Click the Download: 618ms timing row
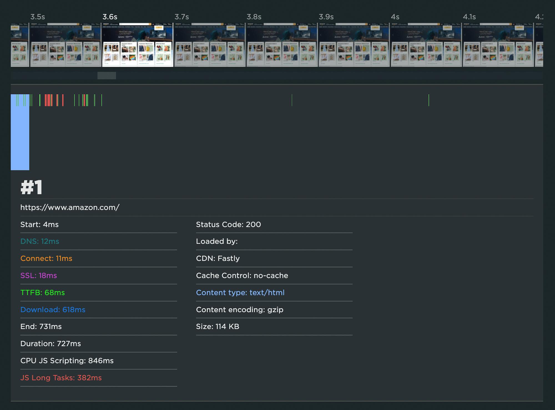The image size is (555, 410). click(53, 310)
